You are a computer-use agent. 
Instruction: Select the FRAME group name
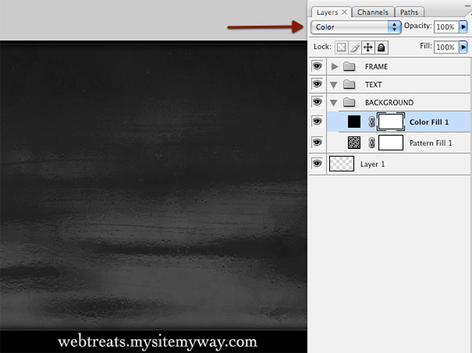(x=377, y=67)
